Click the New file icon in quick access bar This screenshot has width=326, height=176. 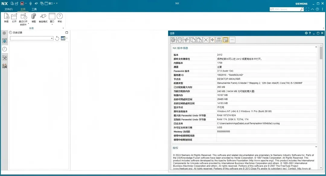(x=12, y=3)
